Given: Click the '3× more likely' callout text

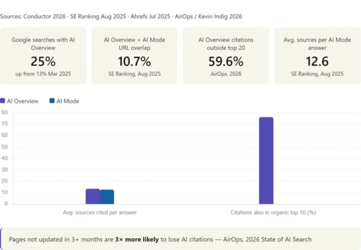Looking at the screenshot, I should pyautogui.click(x=137, y=239).
